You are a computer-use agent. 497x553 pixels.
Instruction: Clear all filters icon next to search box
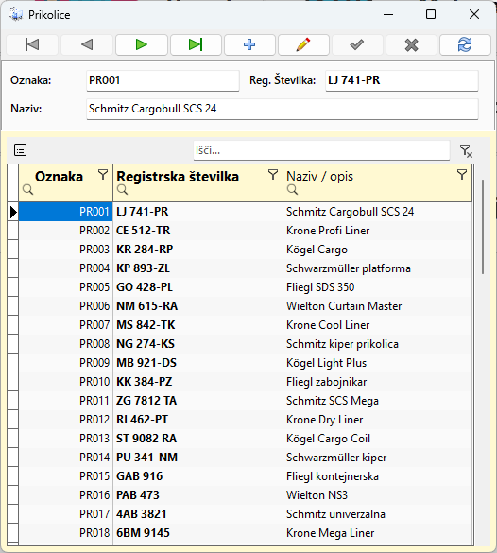466,151
